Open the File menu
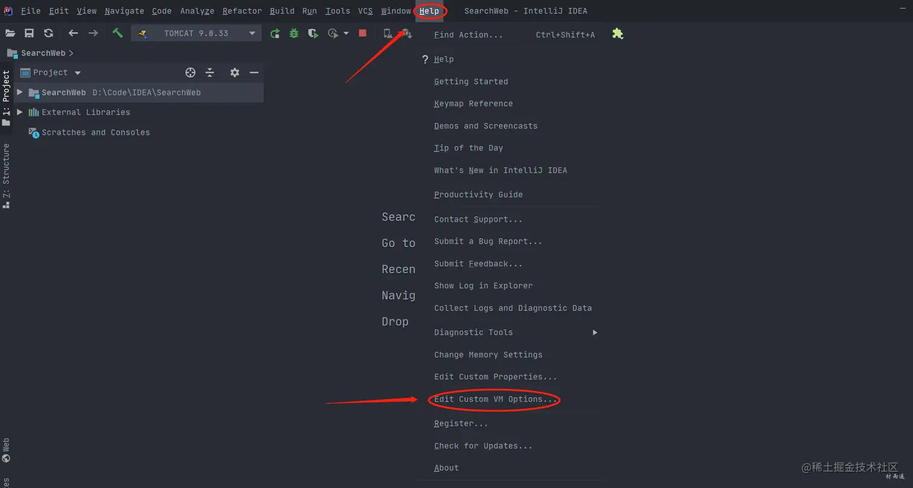Viewport: 913px width, 488px height. [31, 11]
